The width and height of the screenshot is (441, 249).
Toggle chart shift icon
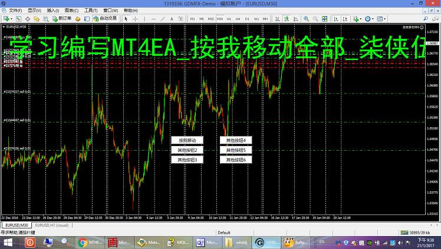pos(345,19)
